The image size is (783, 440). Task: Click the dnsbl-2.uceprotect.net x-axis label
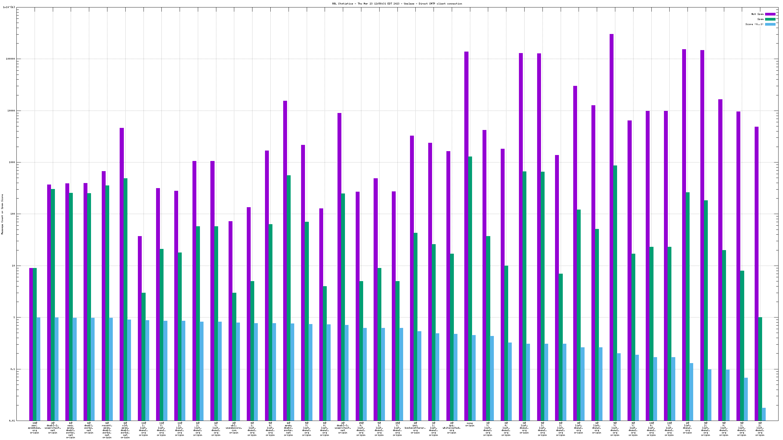(53, 427)
